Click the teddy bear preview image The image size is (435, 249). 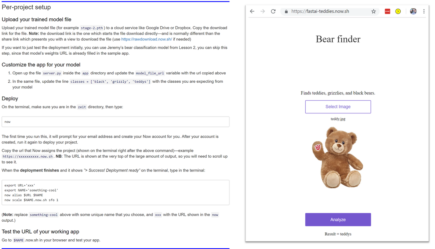(338, 157)
